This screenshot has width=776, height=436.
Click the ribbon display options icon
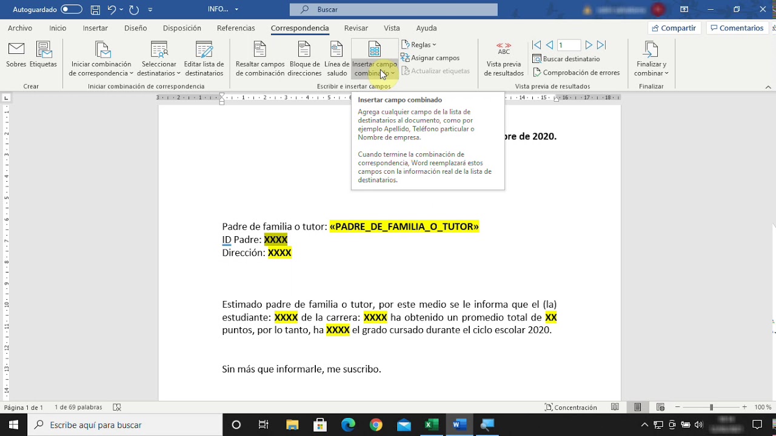point(684,9)
